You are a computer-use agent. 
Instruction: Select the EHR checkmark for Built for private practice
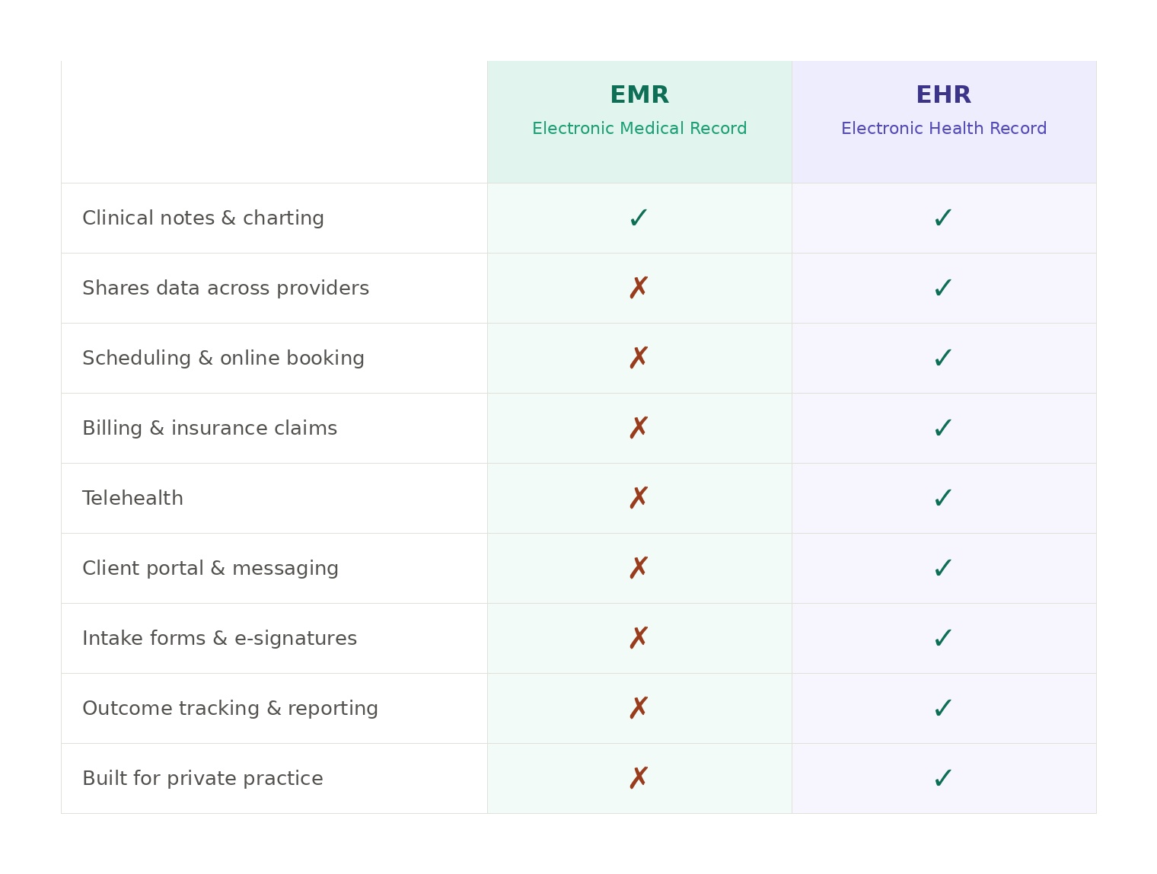[943, 779]
